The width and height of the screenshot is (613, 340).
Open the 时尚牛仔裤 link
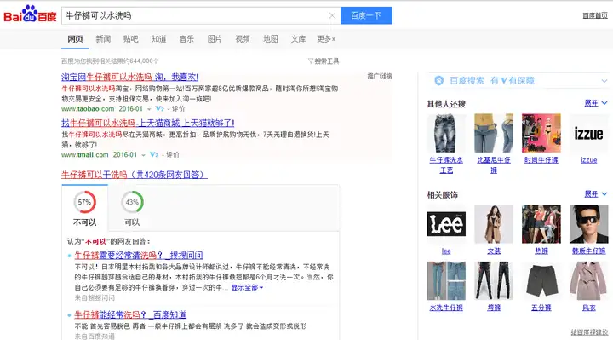pos(541,160)
